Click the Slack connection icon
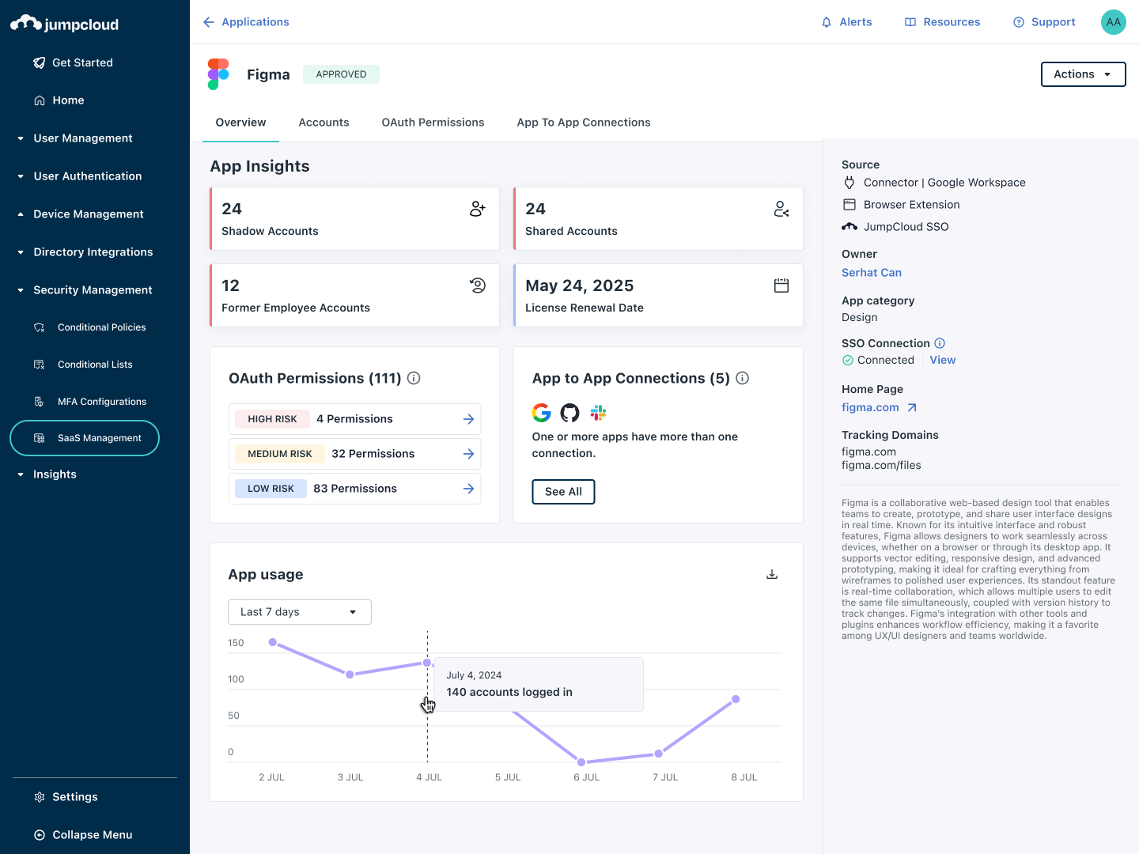The image size is (1139, 854). (x=599, y=413)
